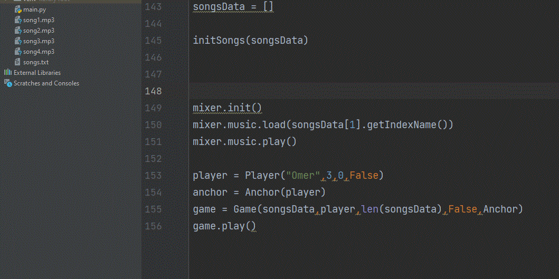The height and width of the screenshot is (279, 559).
Task: Click the False keyword on line 155
Action: (463, 209)
